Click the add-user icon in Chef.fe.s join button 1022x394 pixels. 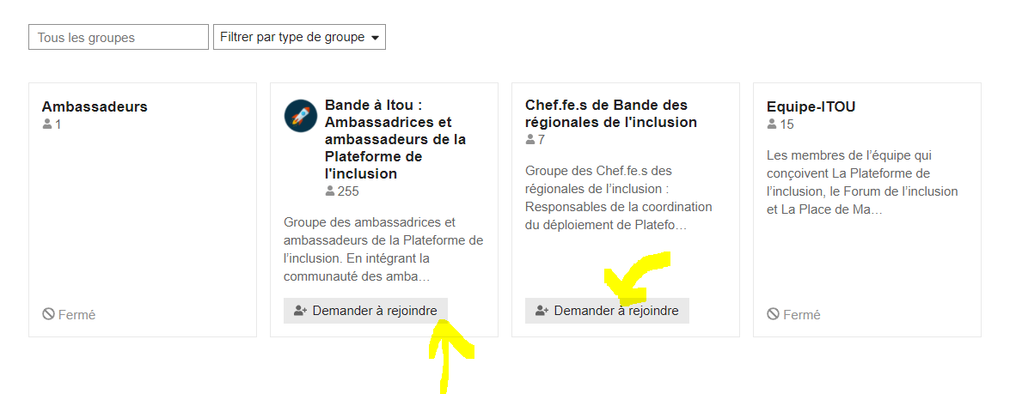[x=542, y=312]
